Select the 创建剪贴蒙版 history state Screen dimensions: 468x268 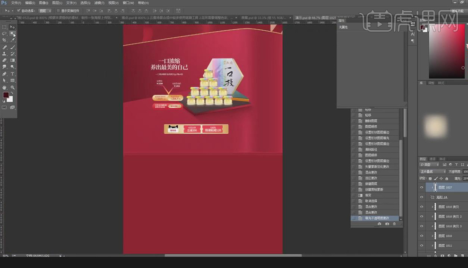[375, 190]
